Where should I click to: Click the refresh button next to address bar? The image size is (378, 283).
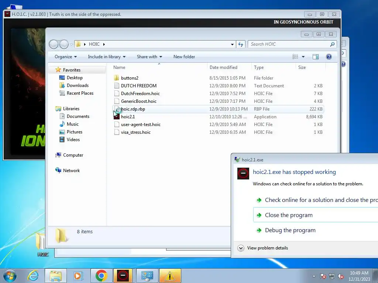(241, 44)
